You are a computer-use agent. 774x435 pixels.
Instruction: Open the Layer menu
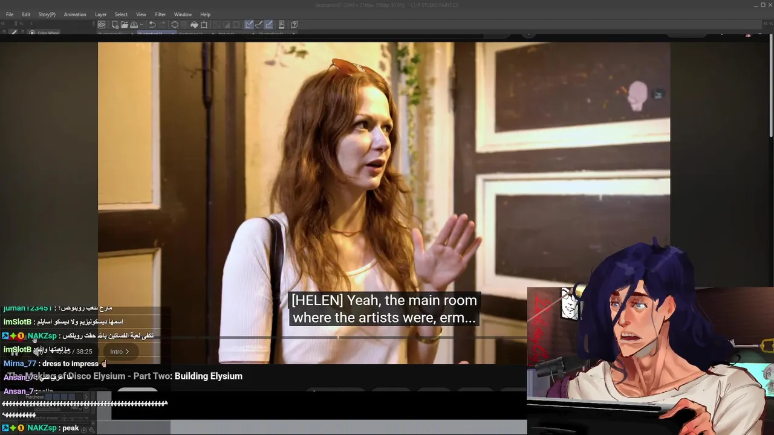[x=100, y=14]
